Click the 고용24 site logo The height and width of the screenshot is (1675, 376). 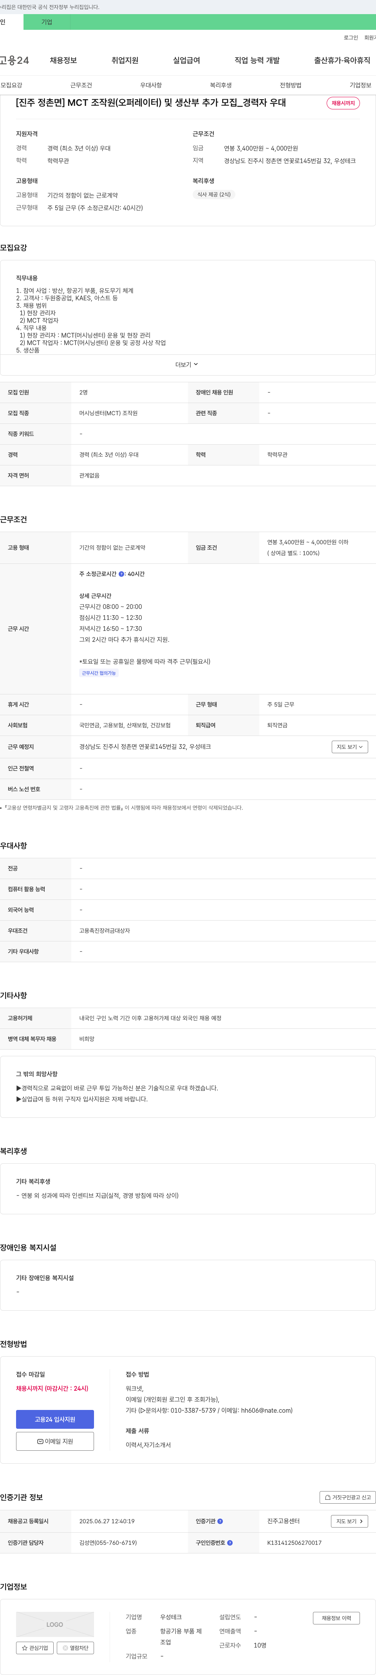[x=14, y=60]
